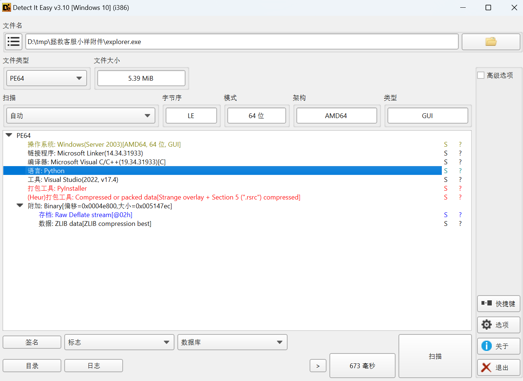Select the 语言: Python row
Screen dimensions: 523x381
[x=223, y=171]
